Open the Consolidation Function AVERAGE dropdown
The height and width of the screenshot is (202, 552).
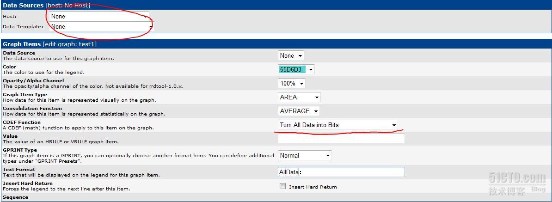coord(299,111)
